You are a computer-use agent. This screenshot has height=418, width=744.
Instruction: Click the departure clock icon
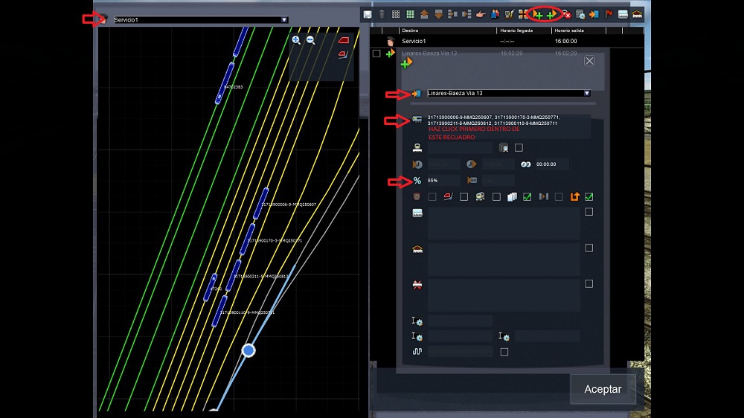tap(471, 164)
